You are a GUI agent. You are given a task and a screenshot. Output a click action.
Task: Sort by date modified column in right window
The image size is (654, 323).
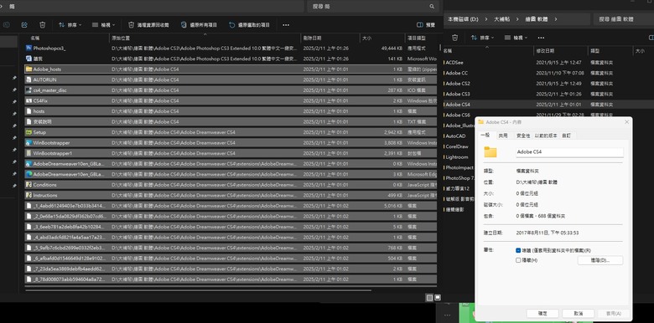click(x=561, y=50)
